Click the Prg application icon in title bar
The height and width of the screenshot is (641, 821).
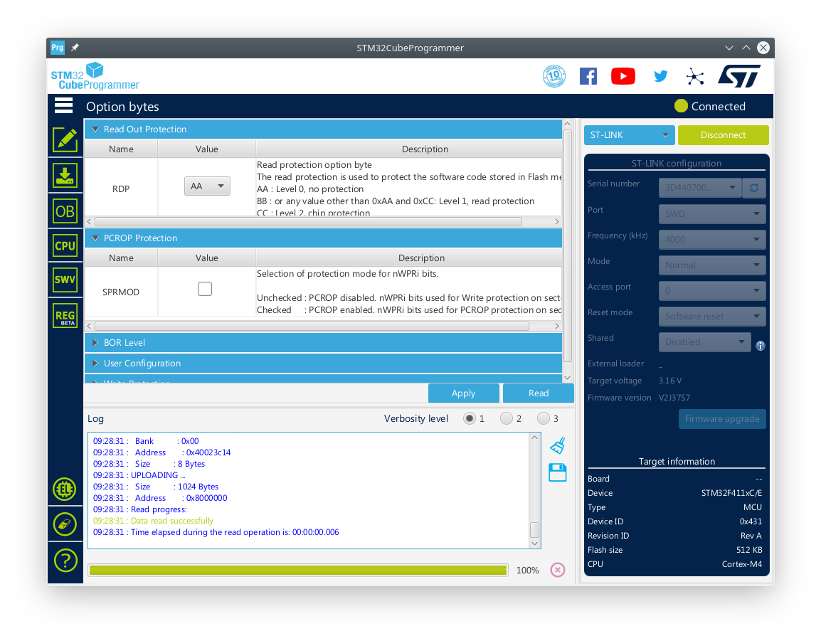pos(57,48)
